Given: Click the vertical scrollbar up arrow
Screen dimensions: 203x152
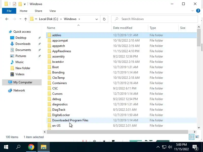Looking at the screenshot, I should point(199,27).
